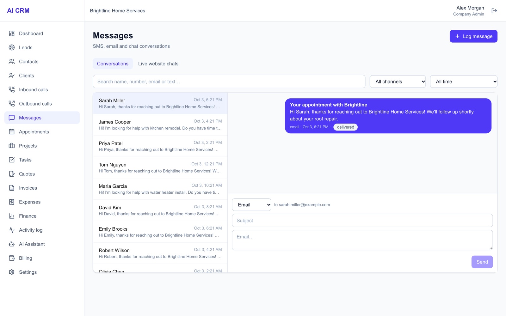Image resolution: width=506 pixels, height=316 pixels.
Task: Click the Inbound calls phone icon
Action: click(x=12, y=90)
